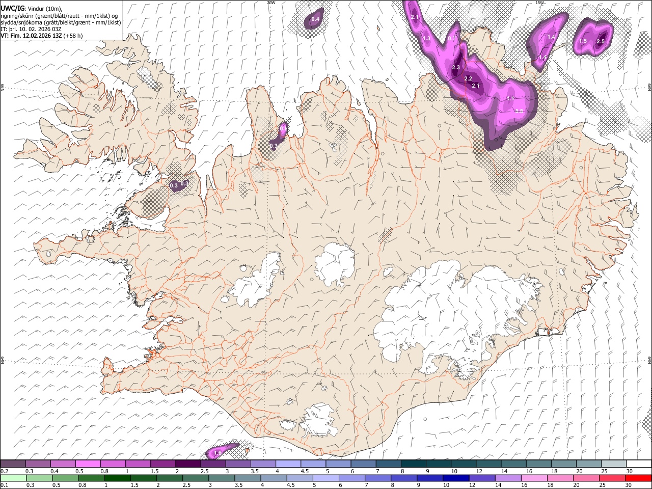Click the white Mýrdalsjökull glacier near south coast

(320, 420)
